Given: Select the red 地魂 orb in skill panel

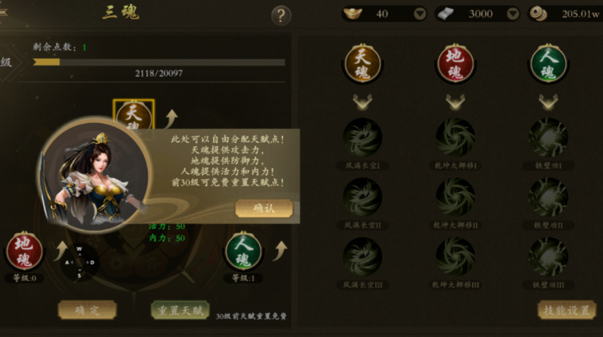Looking at the screenshot, I should (x=455, y=64).
